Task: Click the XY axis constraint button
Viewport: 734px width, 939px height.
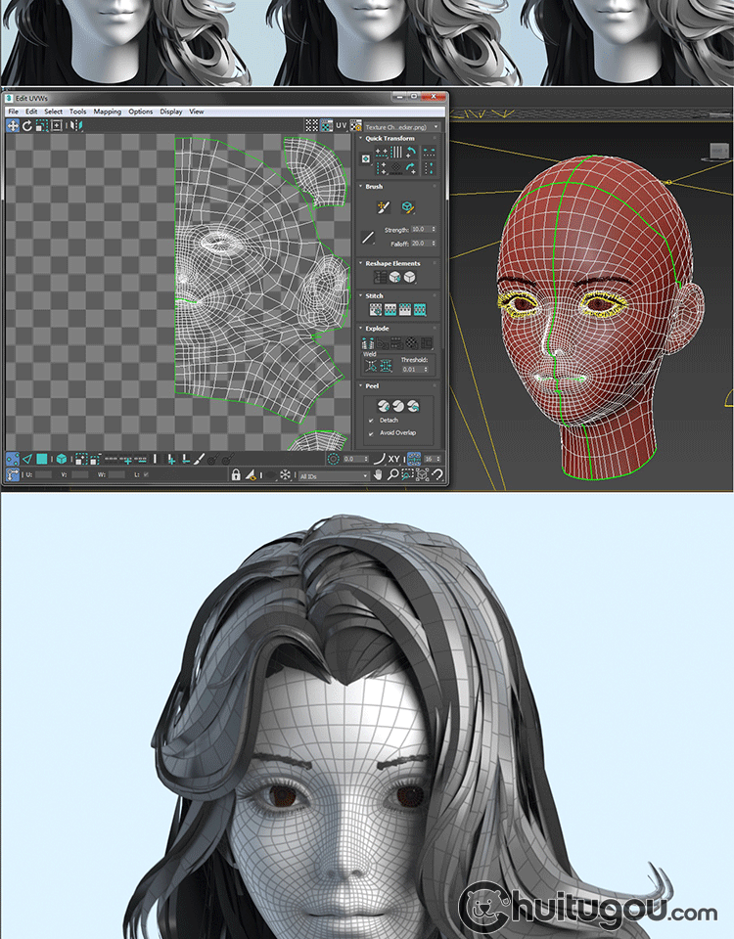Action: point(393,460)
